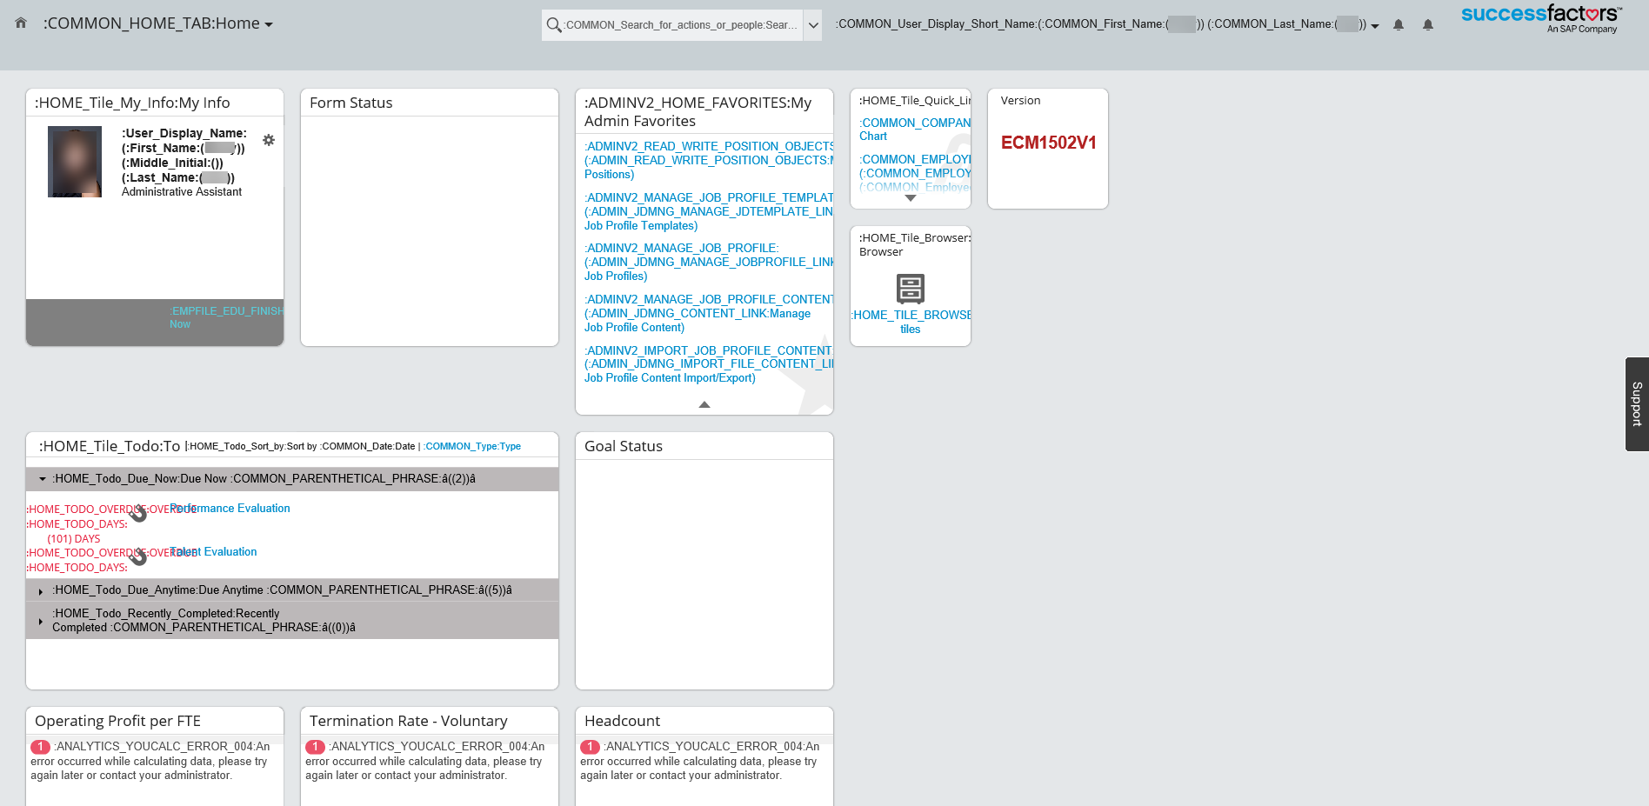Open Manage Job Profile Templates link
This screenshot has height=806, width=1649.
[x=709, y=212]
